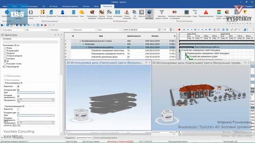Viewport: 255px width, 143px height.
Task: Collapse the Логистика tree row
Action: (83, 44)
